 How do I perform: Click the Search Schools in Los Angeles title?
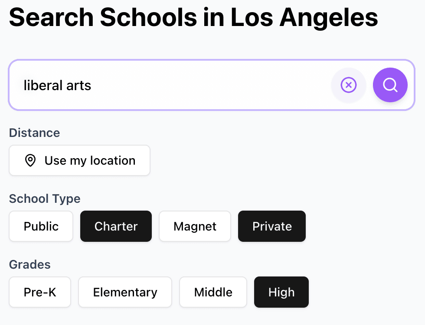coord(193,17)
